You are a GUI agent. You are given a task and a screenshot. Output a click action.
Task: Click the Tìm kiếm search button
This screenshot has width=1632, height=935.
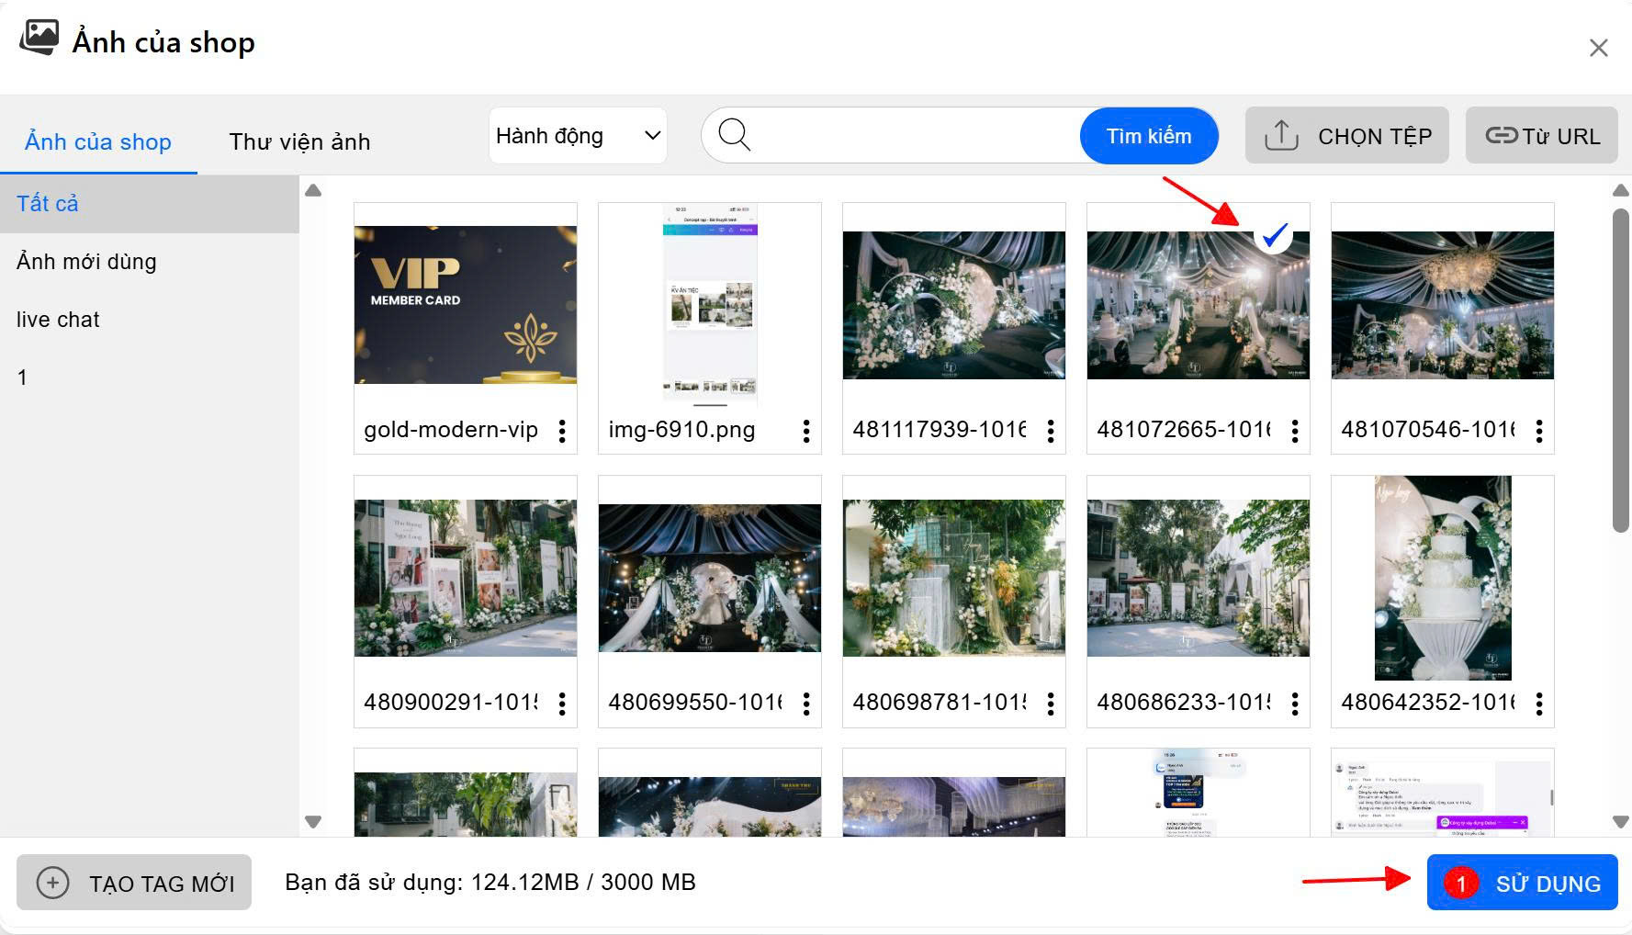(1149, 136)
